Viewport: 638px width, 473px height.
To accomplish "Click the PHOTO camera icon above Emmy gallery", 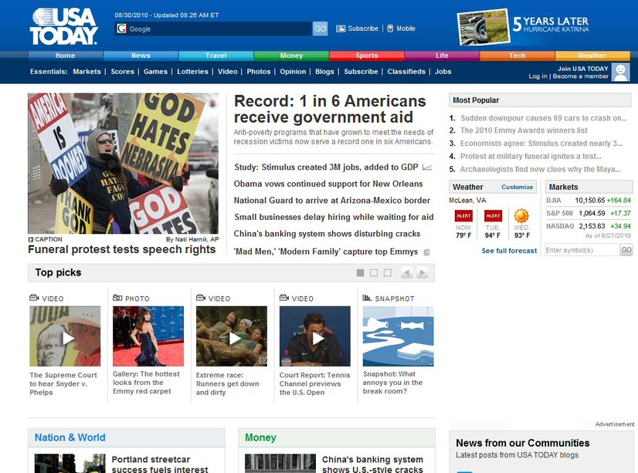I will [x=117, y=298].
